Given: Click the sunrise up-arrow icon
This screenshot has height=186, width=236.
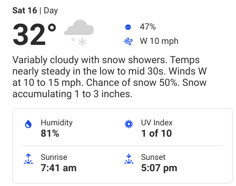Looking at the screenshot, I should 28,159.
